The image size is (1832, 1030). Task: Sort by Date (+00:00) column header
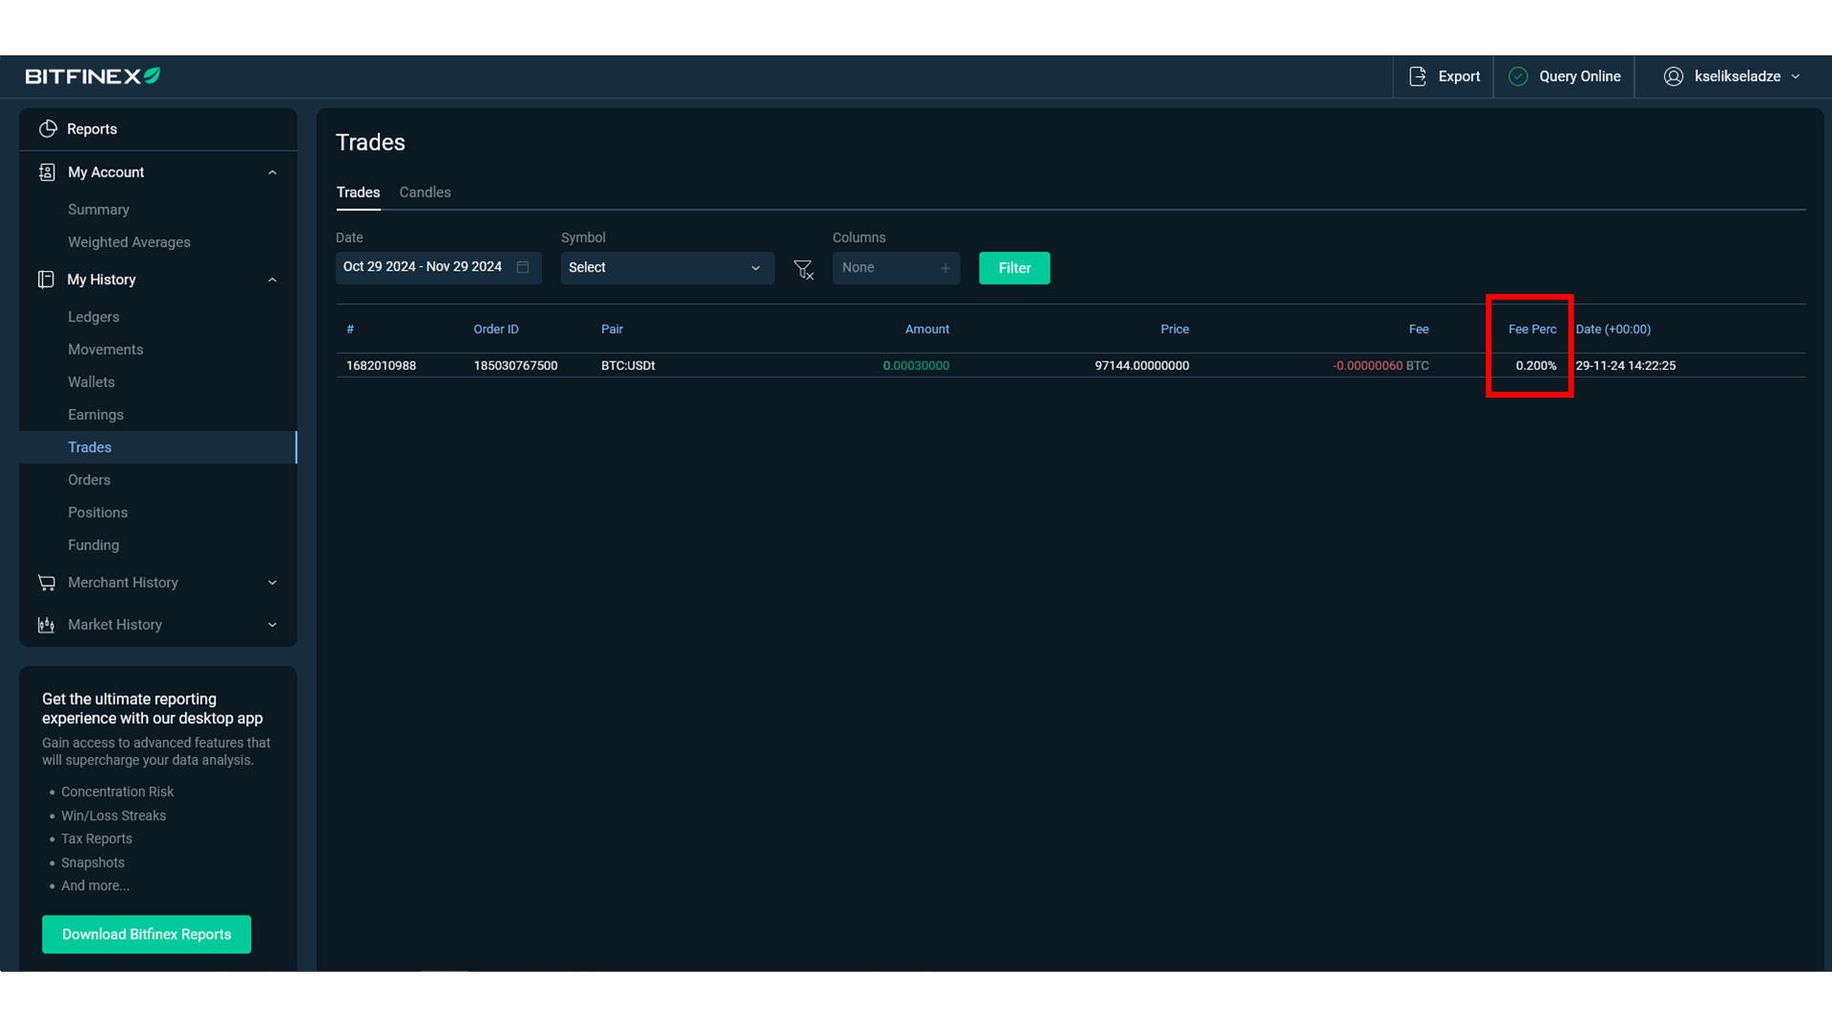point(1613,329)
